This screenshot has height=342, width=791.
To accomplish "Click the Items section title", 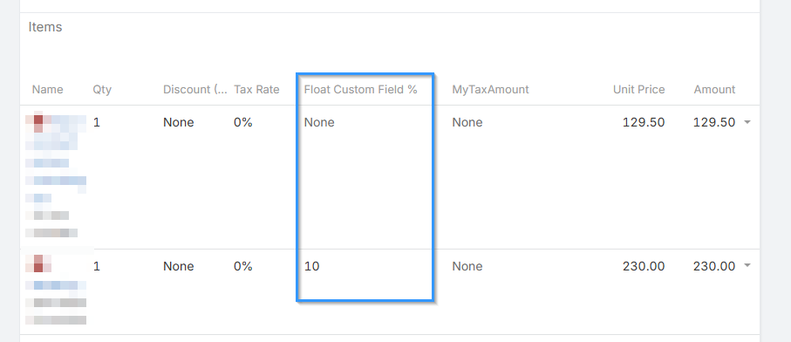I will tap(44, 27).
